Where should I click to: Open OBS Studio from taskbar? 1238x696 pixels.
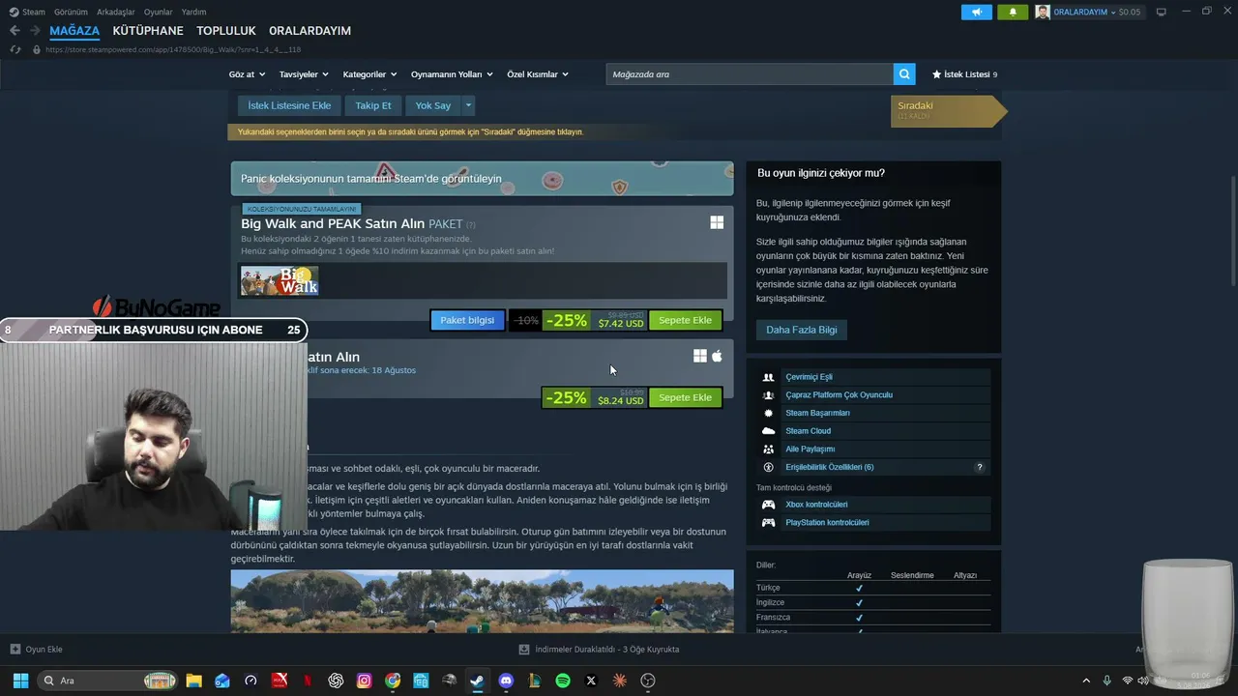[648, 681]
